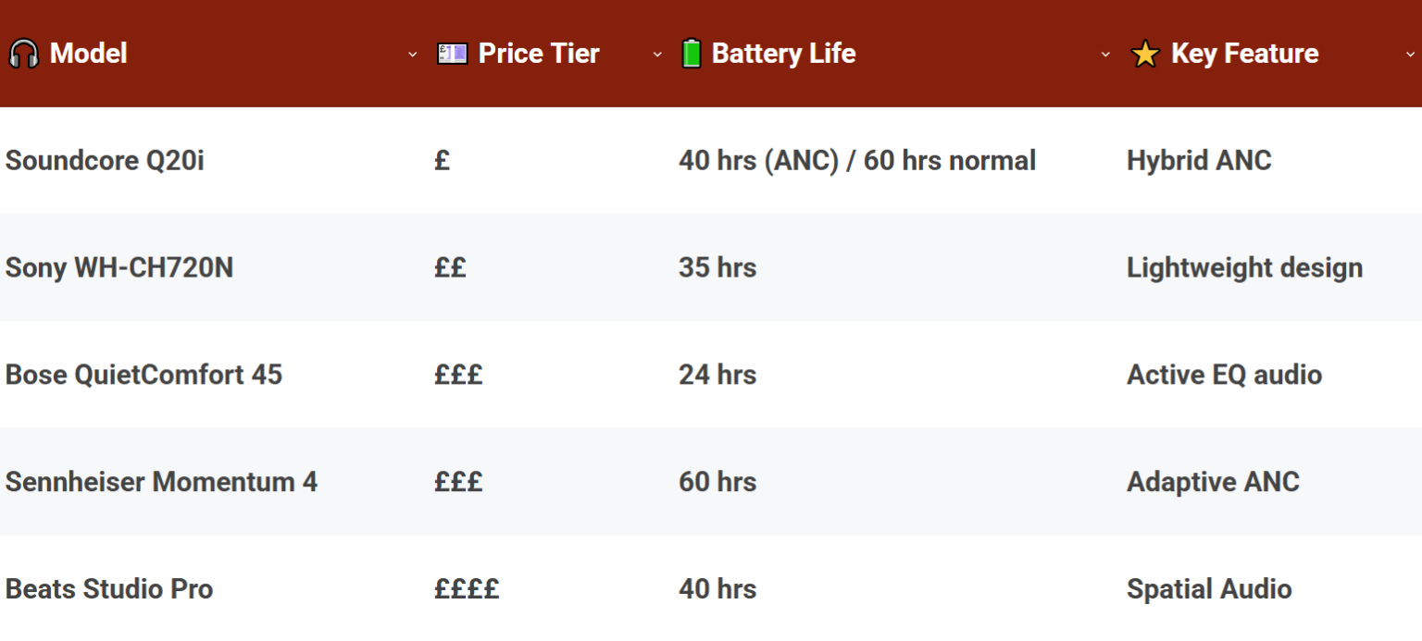Select the Beats Studio Pro cell
The image size is (1422, 641).
(109, 589)
